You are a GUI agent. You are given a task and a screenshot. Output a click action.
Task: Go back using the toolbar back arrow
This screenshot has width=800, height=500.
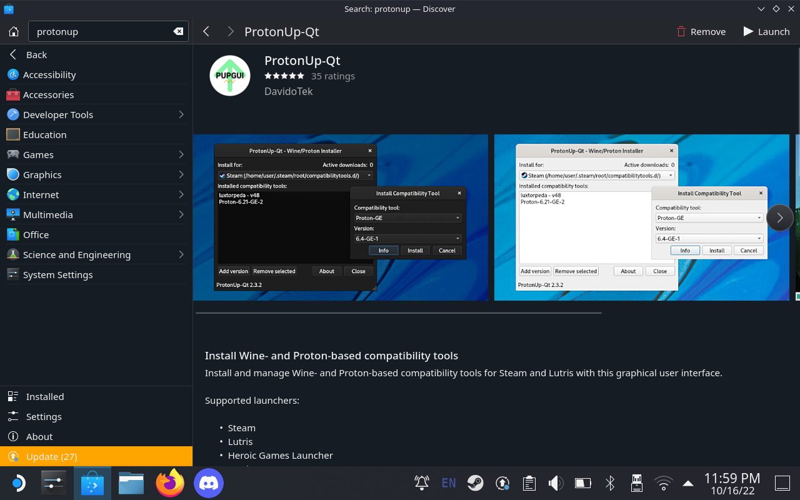point(206,31)
